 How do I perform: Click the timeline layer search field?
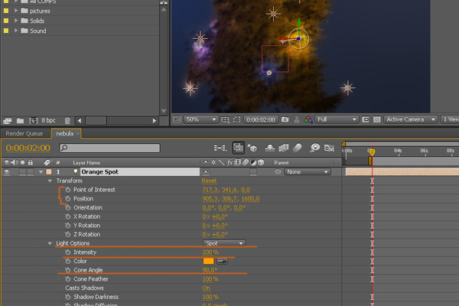pos(109,148)
